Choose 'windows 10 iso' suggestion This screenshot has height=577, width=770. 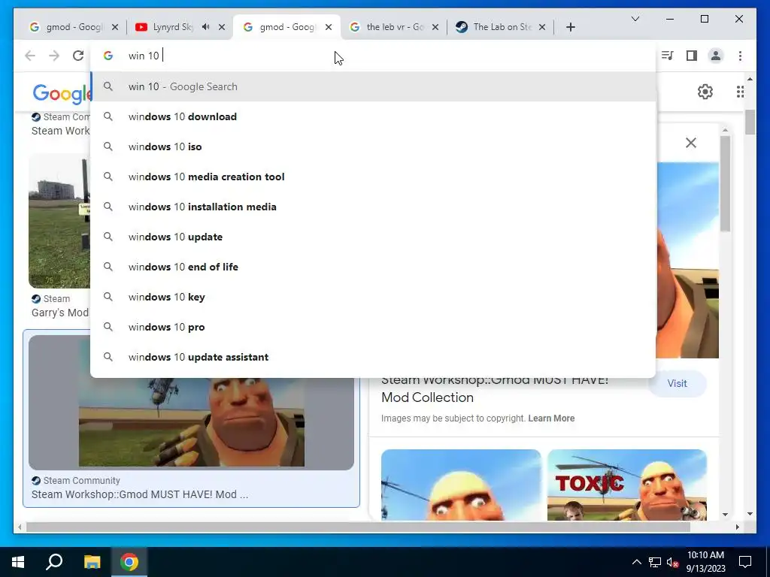[373, 147]
